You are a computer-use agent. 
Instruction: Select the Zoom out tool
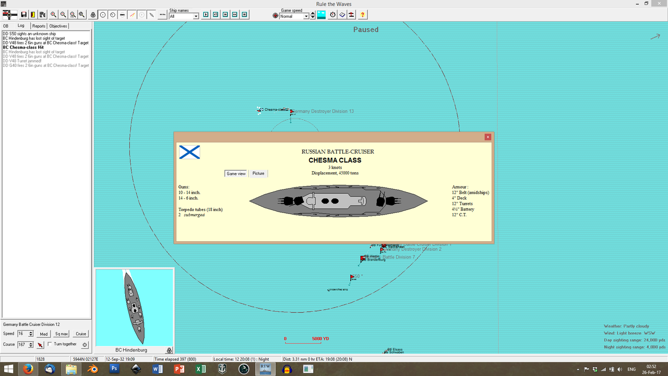[x=63, y=15]
